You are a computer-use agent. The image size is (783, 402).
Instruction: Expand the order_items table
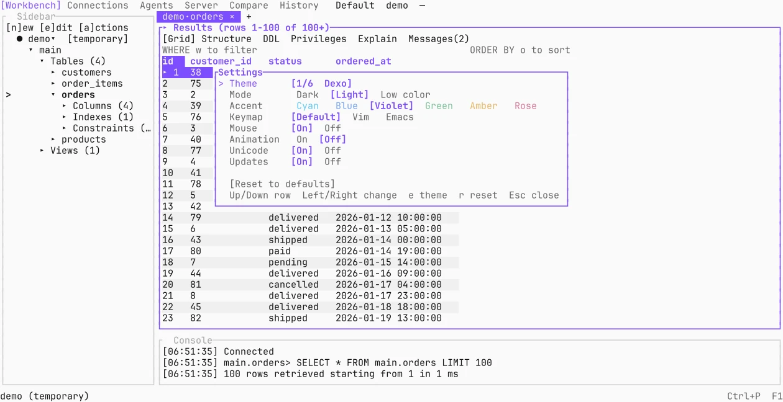[53, 84]
